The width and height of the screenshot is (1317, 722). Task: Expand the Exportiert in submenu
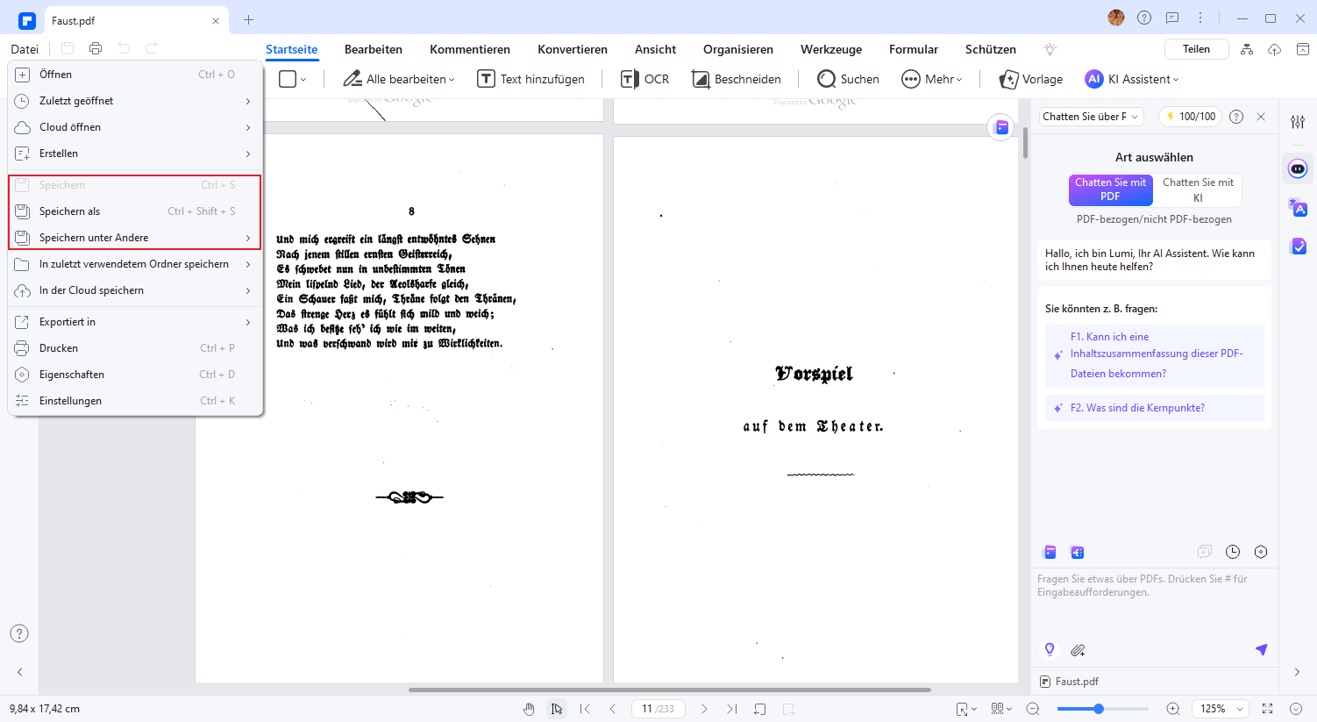point(135,322)
